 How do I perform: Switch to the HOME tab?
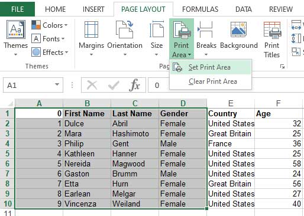point(55,9)
